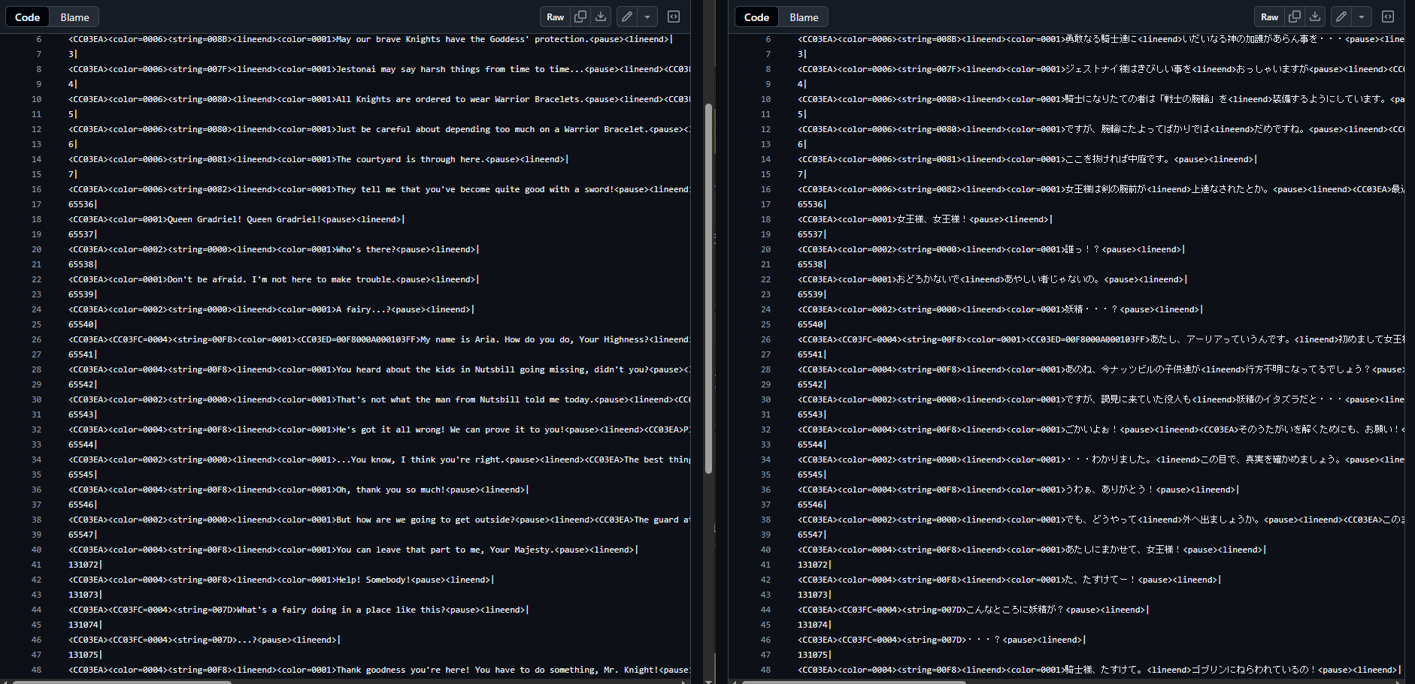1415x684 pixels.
Task: Download raw file in left pane
Action: coord(601,17)
